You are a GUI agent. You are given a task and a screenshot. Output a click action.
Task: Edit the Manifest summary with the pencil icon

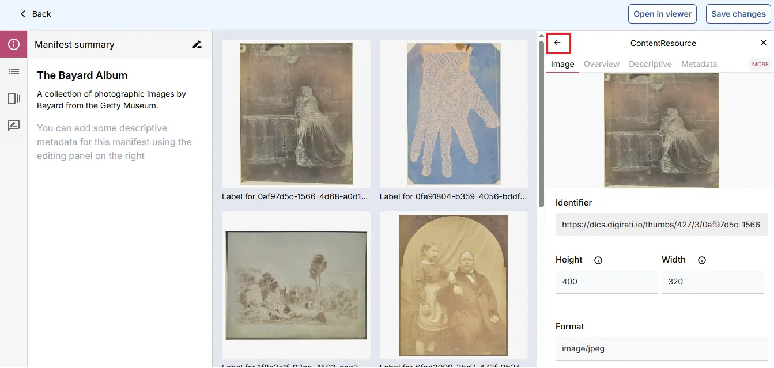[x=197, y=44]
